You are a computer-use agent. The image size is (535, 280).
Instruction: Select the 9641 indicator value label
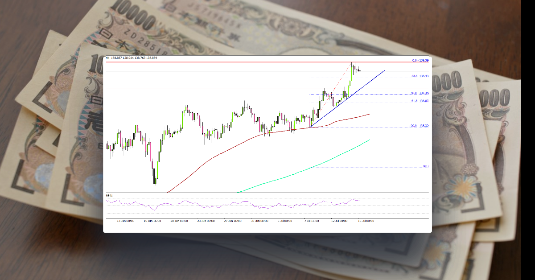point(108,195)
